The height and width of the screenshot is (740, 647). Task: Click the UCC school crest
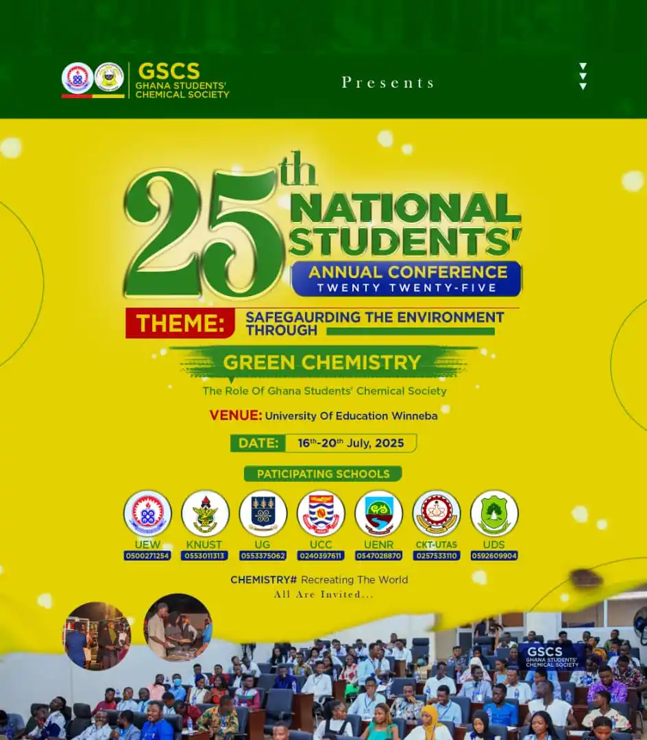[x=321, y=513]
